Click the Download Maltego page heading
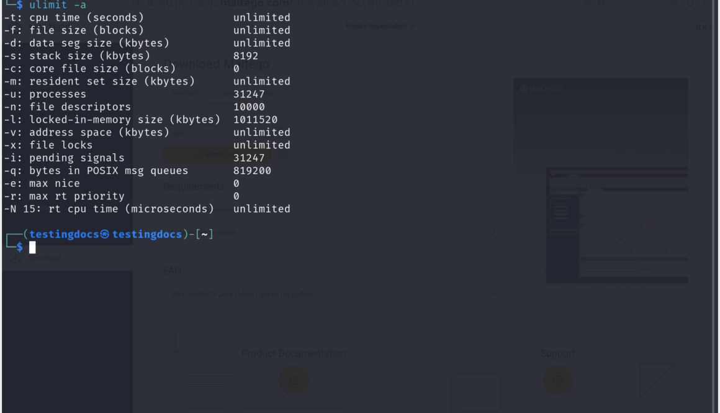The image size is (720, 413). click(x=216, y=65)
